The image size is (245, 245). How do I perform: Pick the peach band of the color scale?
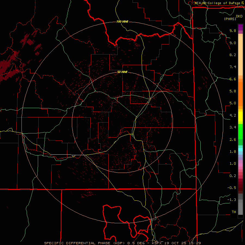[240, 56]
